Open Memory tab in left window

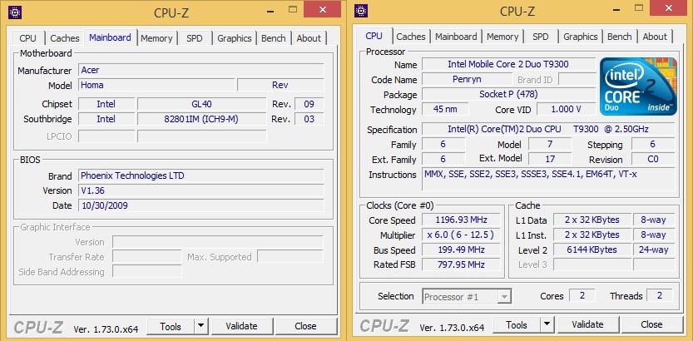point(156,38)
